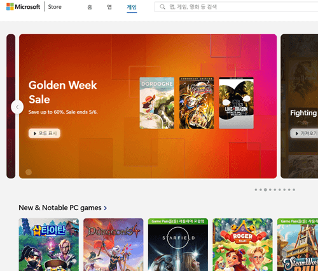Open the Store home link
Image resolution: width=318 pixels, height=271 pixels.
[x=55, y=7]
